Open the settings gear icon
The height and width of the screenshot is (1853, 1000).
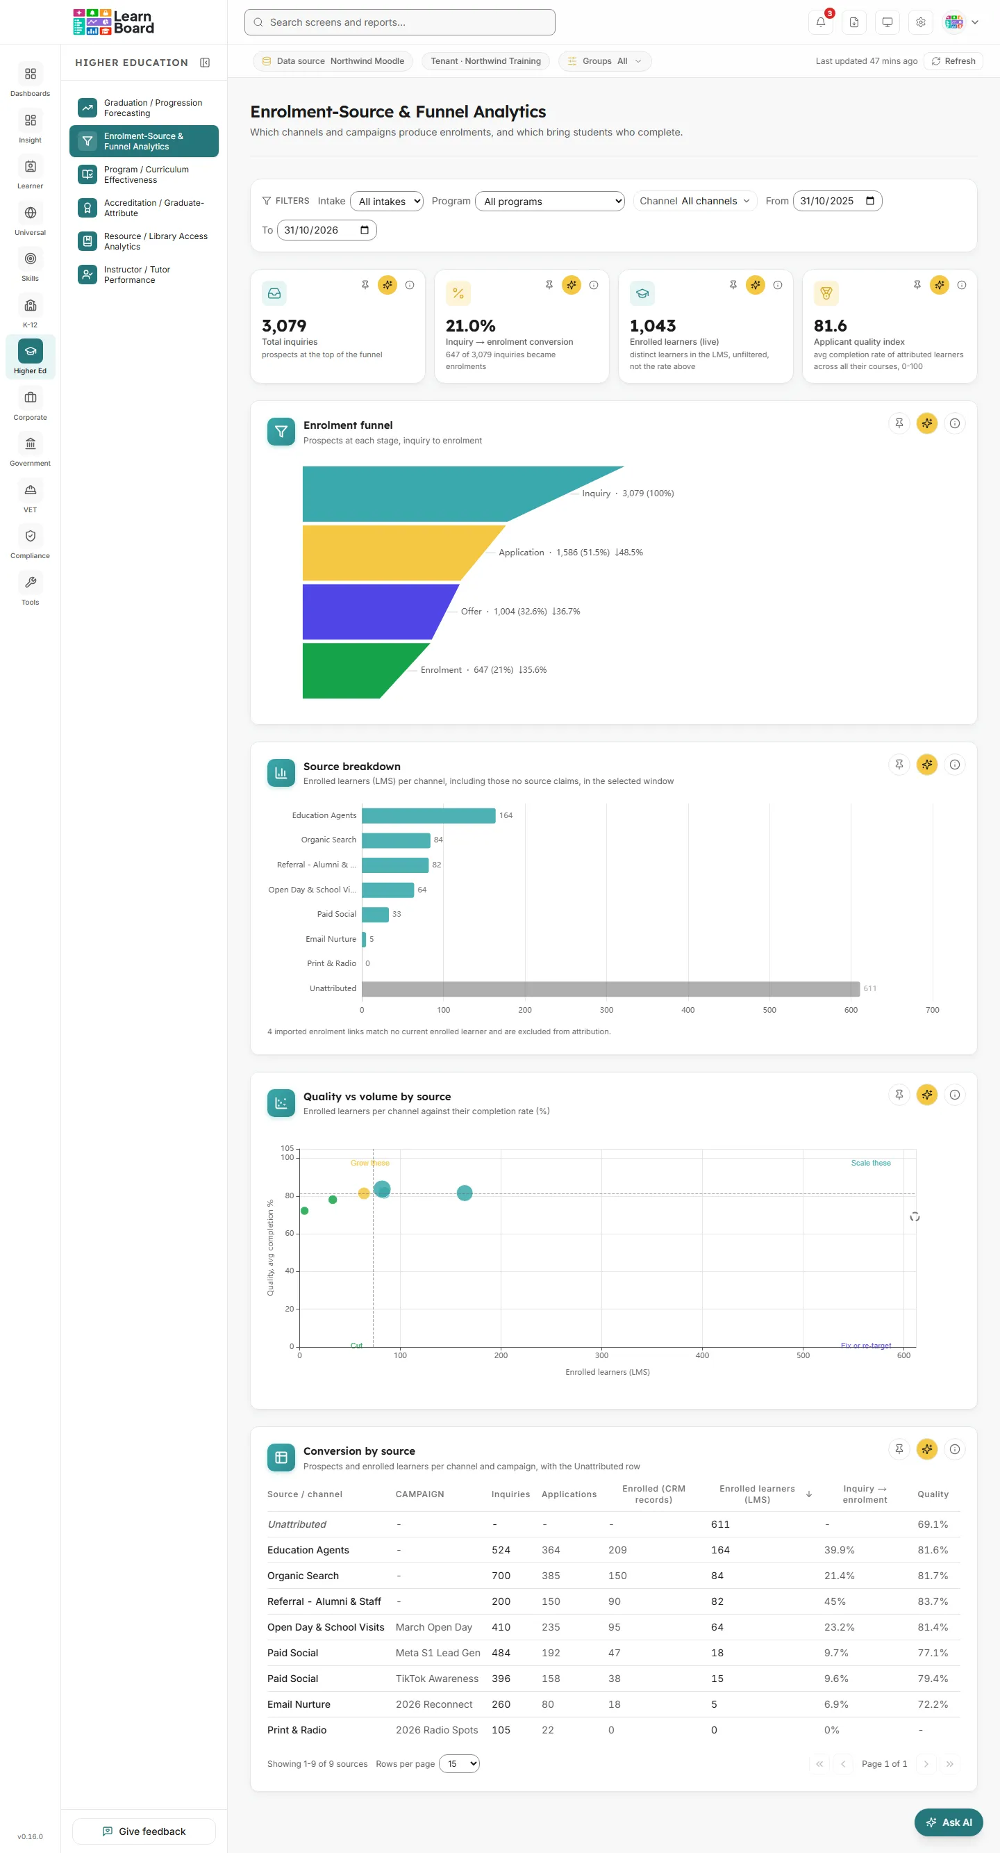pos(920,22)
